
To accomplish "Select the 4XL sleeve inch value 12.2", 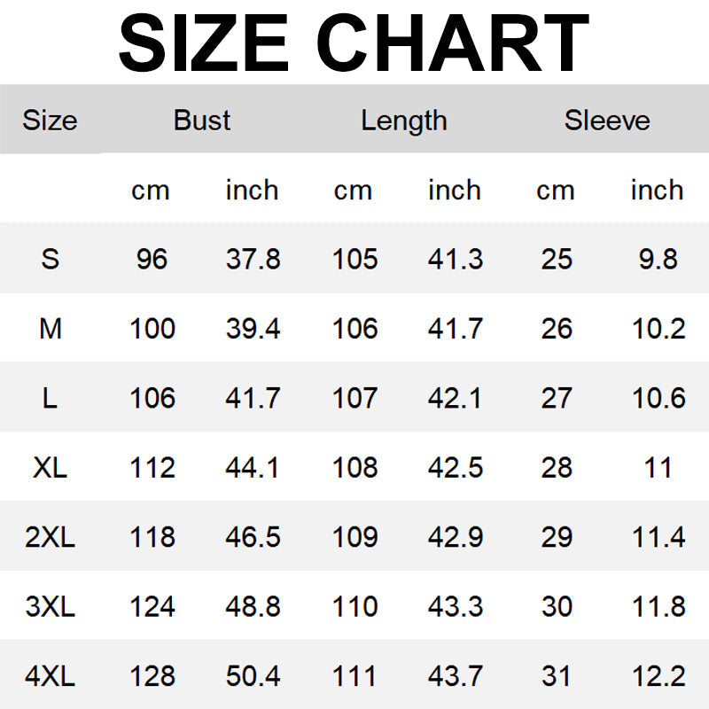I will (658, 676).
